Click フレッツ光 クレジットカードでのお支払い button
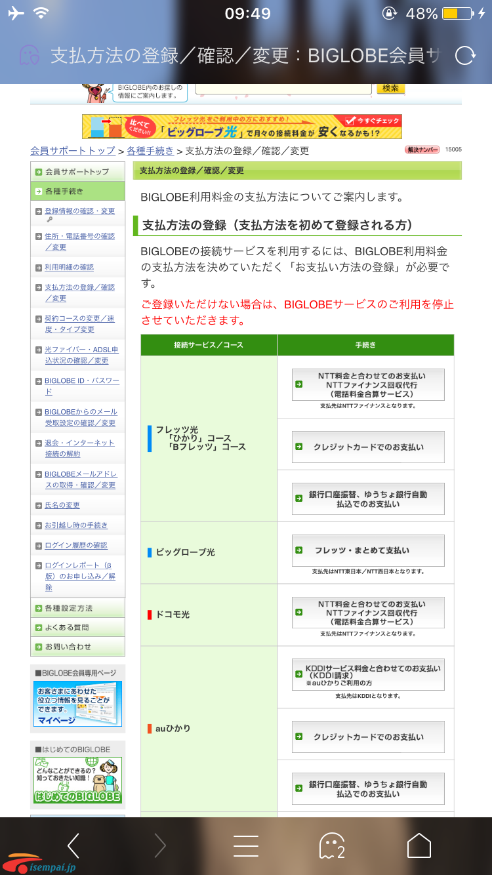The width and height of the screenshot is (492, 875). pos(368,447)
